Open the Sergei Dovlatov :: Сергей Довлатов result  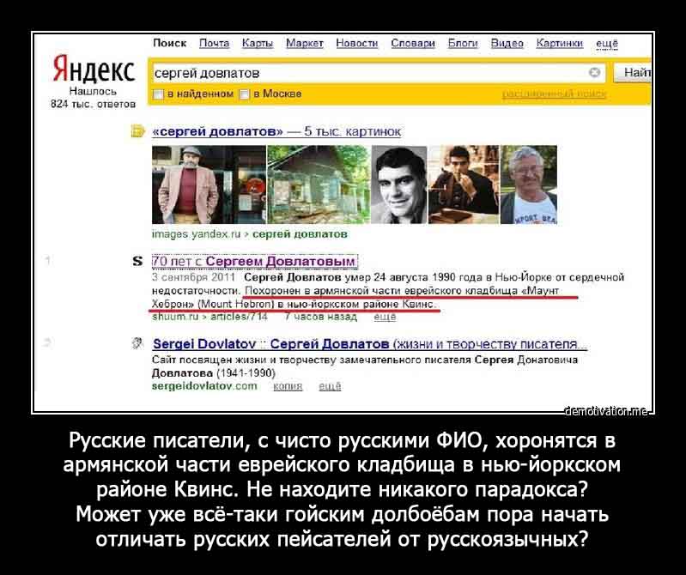click(x=370, y=344)
